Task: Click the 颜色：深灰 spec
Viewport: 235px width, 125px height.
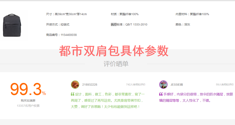Action: tap(183, 24)
